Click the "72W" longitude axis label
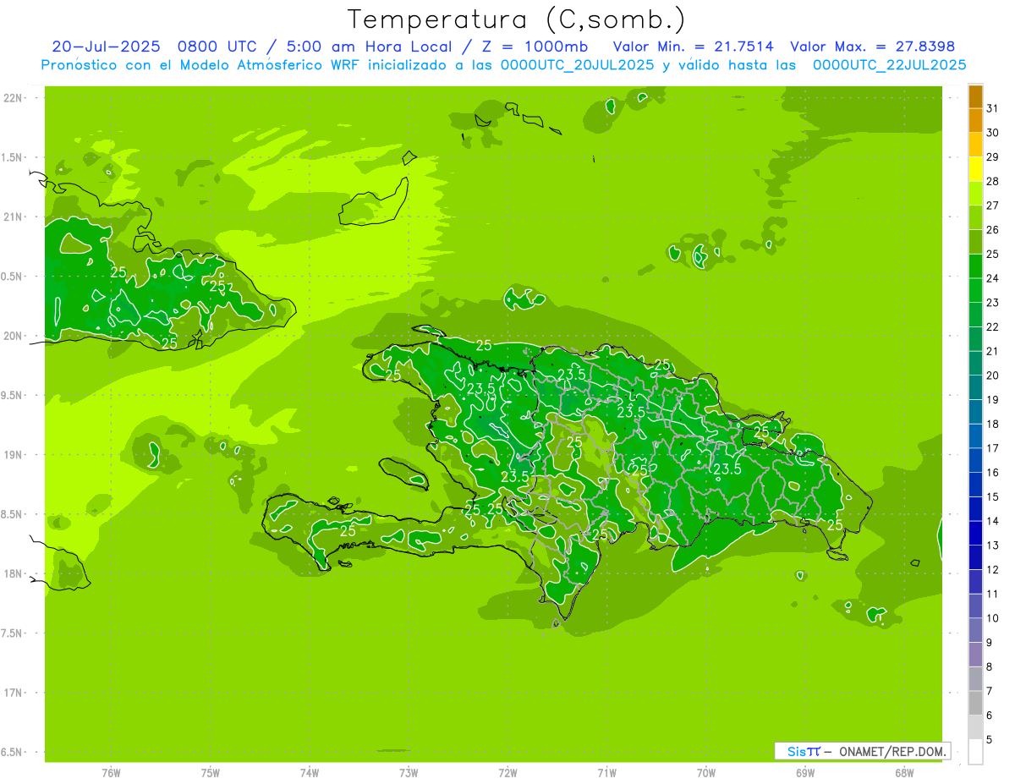 click(507, 773)
